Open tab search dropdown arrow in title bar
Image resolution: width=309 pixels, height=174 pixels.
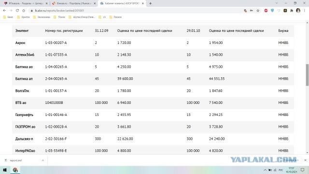pyautogui.click(x=277, y=3)
